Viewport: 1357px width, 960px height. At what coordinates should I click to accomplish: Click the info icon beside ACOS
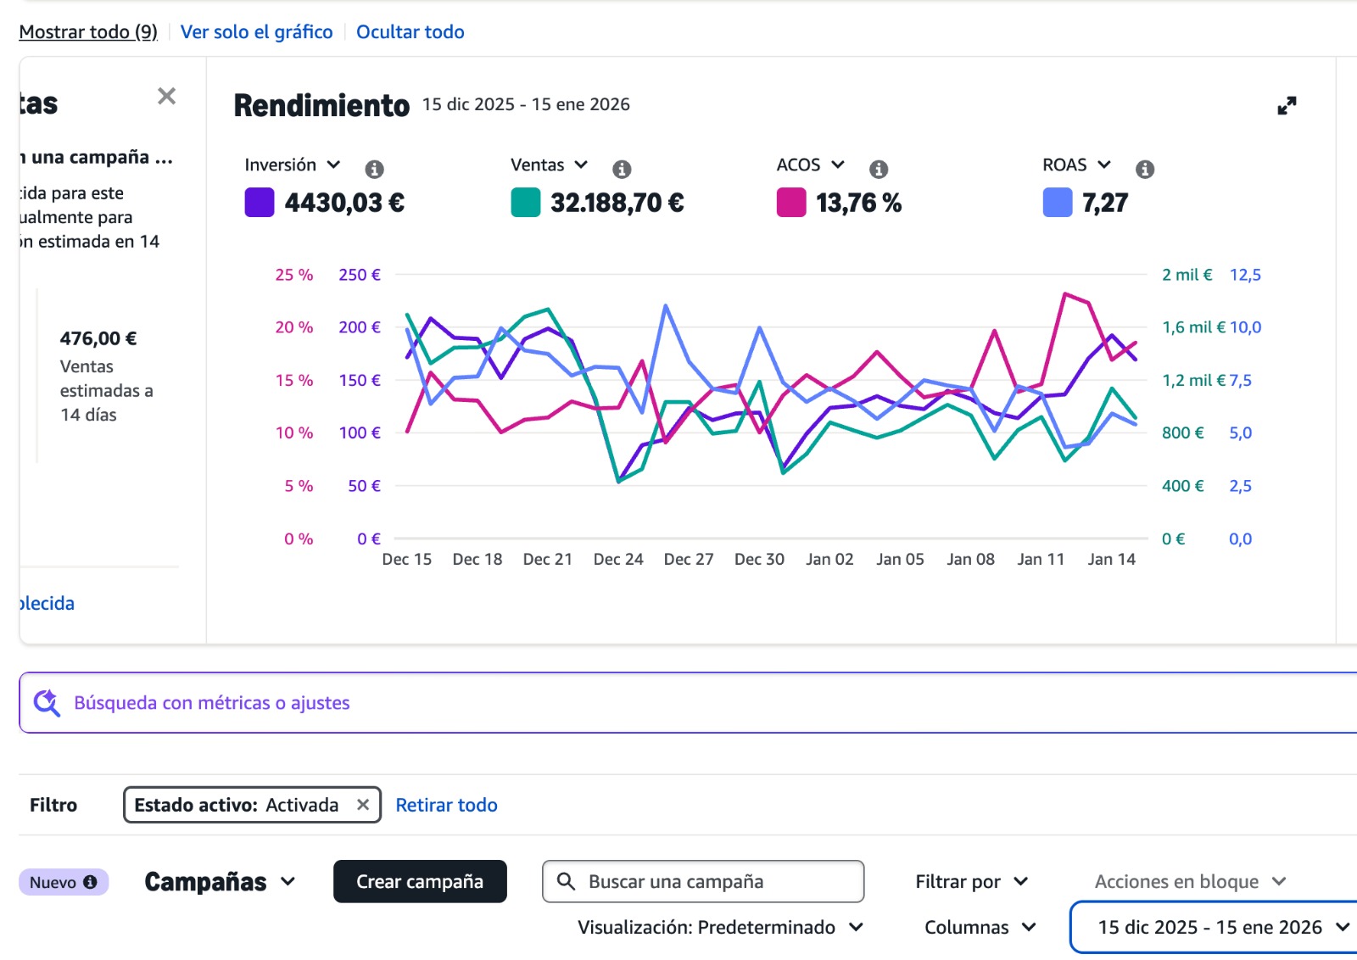(879, 169)
